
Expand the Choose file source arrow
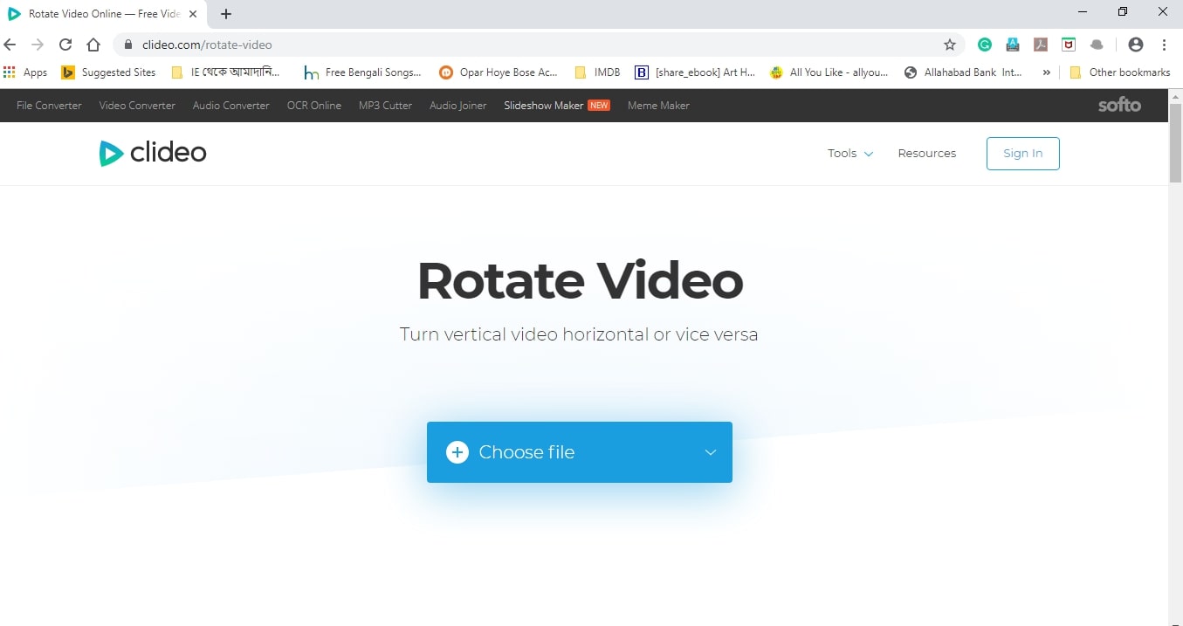tap(711, 452)
